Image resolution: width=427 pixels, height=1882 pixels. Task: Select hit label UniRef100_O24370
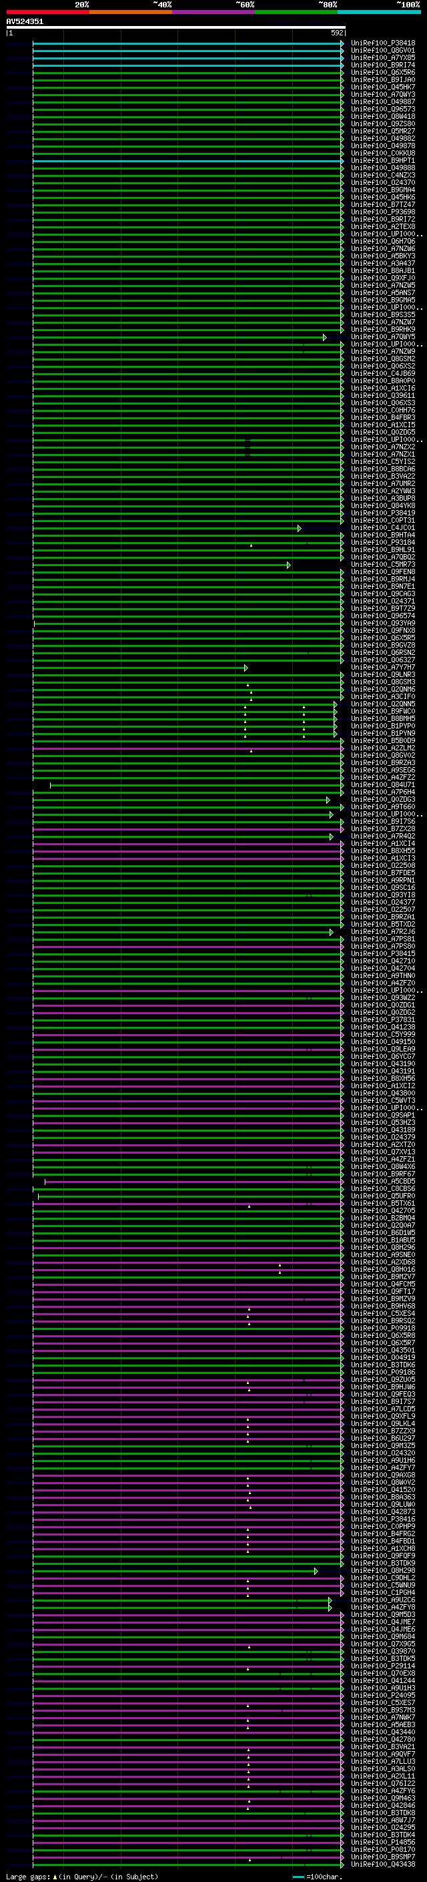click(383, 183)
